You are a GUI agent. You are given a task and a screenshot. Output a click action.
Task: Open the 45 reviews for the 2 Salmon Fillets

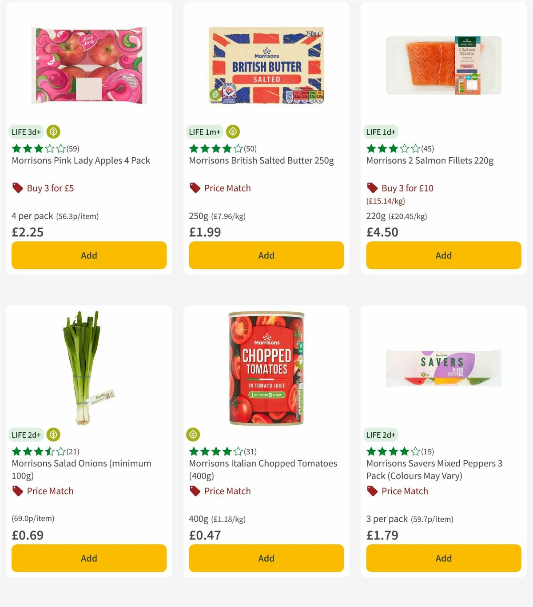[x=426, y=148]
